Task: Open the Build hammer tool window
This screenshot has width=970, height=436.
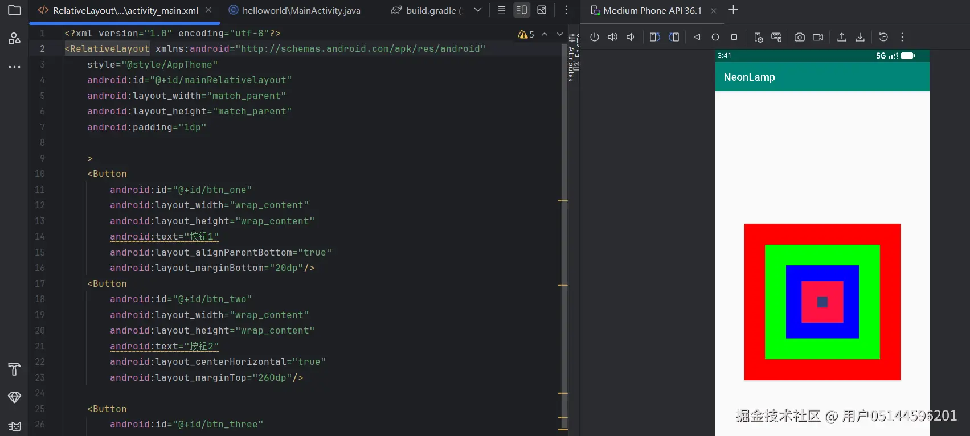Action: tap(14, 369)
